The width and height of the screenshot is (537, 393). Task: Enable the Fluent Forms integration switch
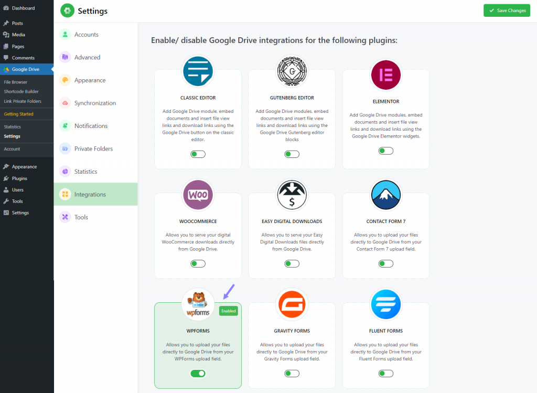click(385, 374)
